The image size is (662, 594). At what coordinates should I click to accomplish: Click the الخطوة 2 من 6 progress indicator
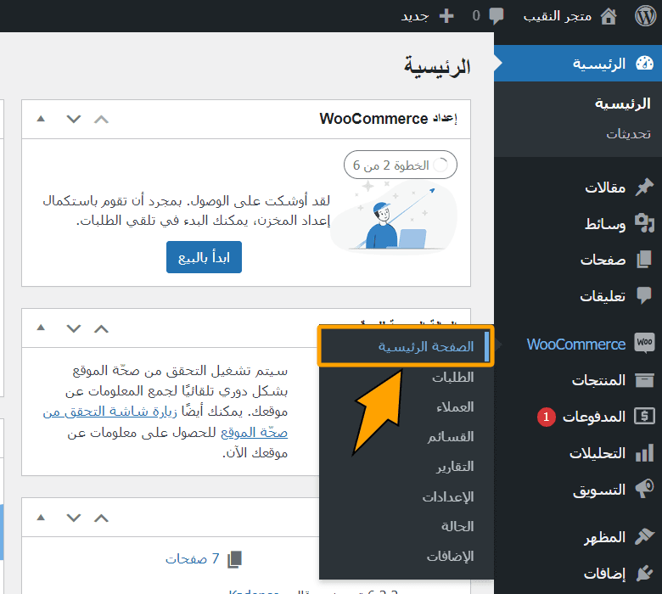[401, 165]
